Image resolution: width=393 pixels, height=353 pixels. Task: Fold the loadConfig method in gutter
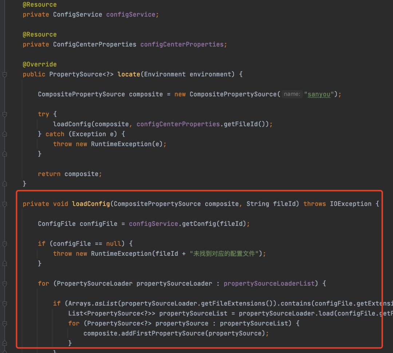point(5,204)
